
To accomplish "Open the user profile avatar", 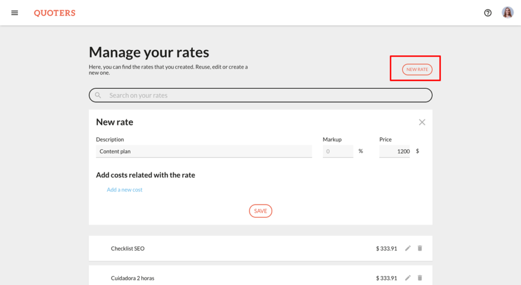I will click(507, 13).
